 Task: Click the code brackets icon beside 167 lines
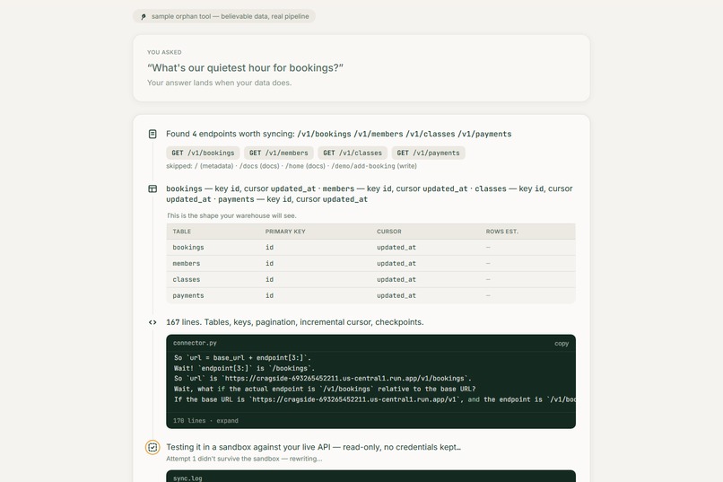(152, 322)
